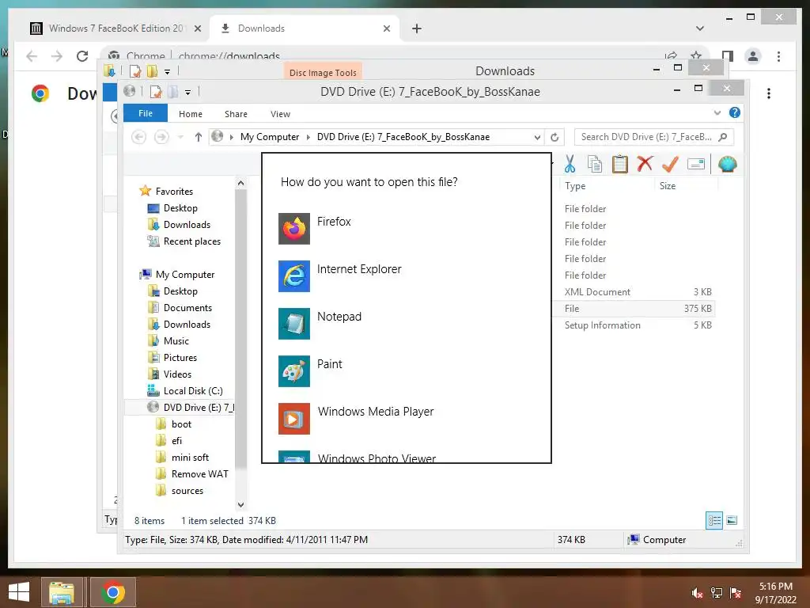Open File Explorer from the taskbar
Screen dimensions: 810x608
[62, 592]
